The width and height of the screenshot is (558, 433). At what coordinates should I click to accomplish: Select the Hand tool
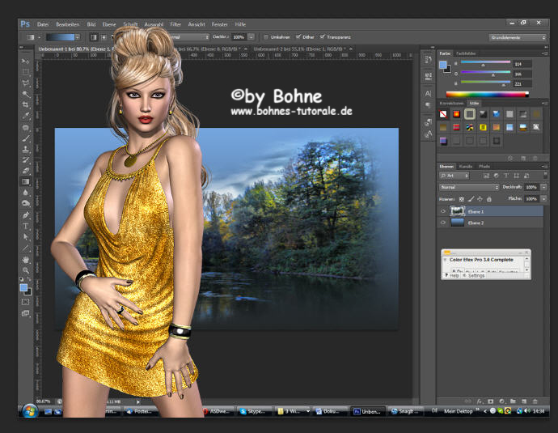26,259
